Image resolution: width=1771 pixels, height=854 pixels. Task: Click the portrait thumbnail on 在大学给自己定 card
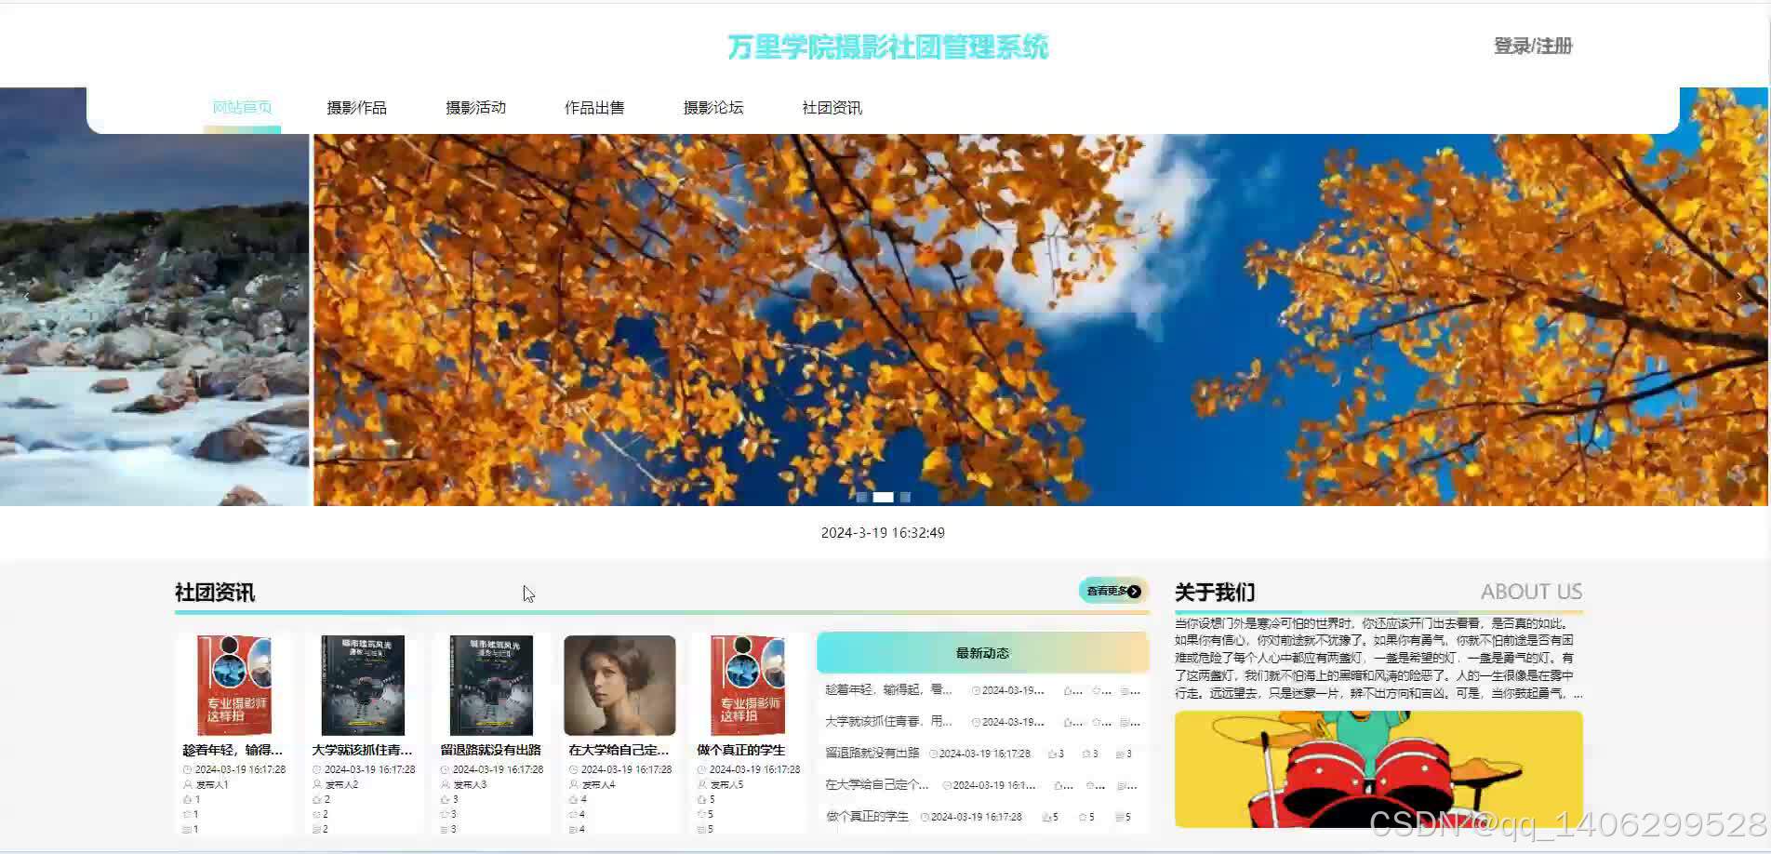pyautogui.click(x=619, y=685)
